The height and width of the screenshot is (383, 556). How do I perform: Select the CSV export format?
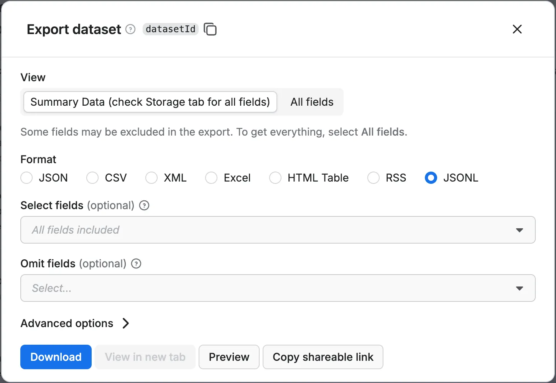click(x=92, y=178)
